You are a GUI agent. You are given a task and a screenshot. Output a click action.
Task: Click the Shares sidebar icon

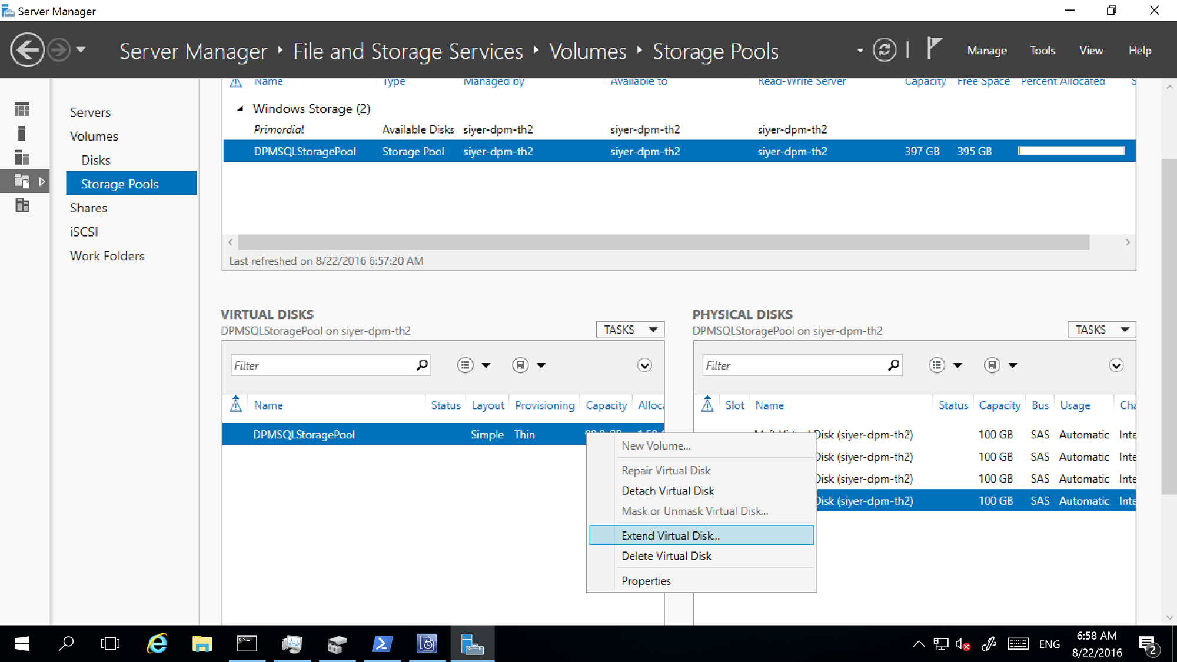tap(89, 208)
